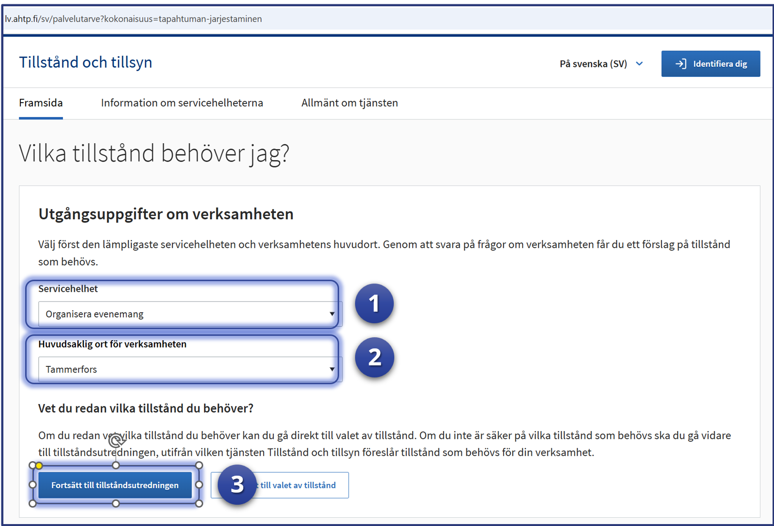Viewport: 774px width, 526px height.
Task: Go to the Allmänt om tjänsten tab
Action: click(349, 103)
